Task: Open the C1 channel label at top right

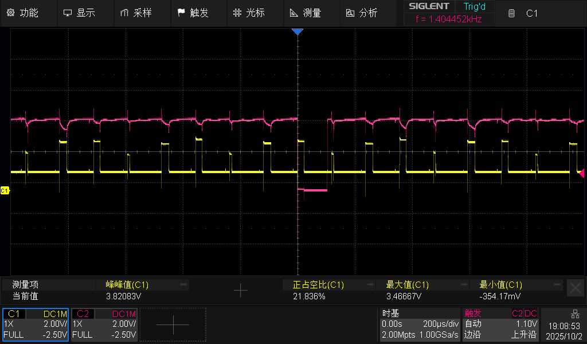Action: click(x=525, y=13)
